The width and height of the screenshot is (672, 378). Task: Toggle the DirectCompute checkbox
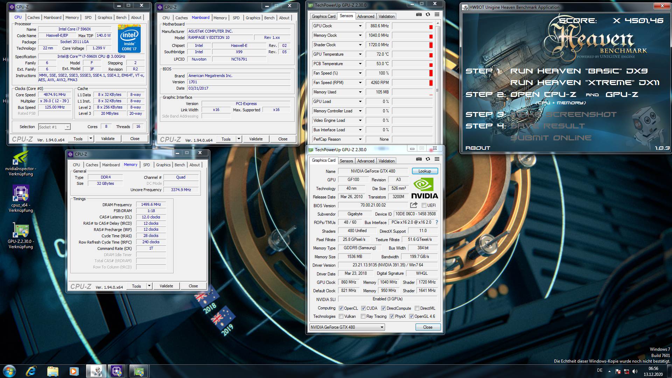click(x=383, y=308)
